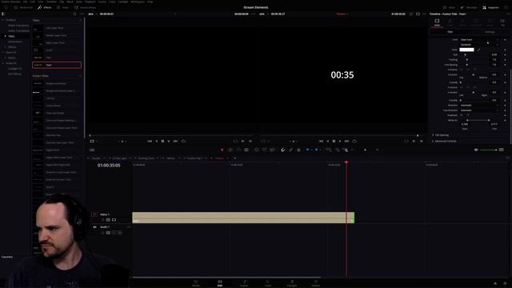Viewport: 512px width, 288px height.
Task: Switch to the Deliver page
Action: [x=316, y=282]
